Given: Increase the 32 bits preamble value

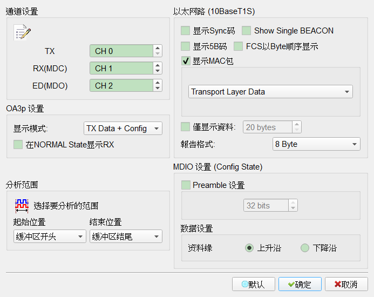Looking at the screenshot, I should (x=293, y=202).
